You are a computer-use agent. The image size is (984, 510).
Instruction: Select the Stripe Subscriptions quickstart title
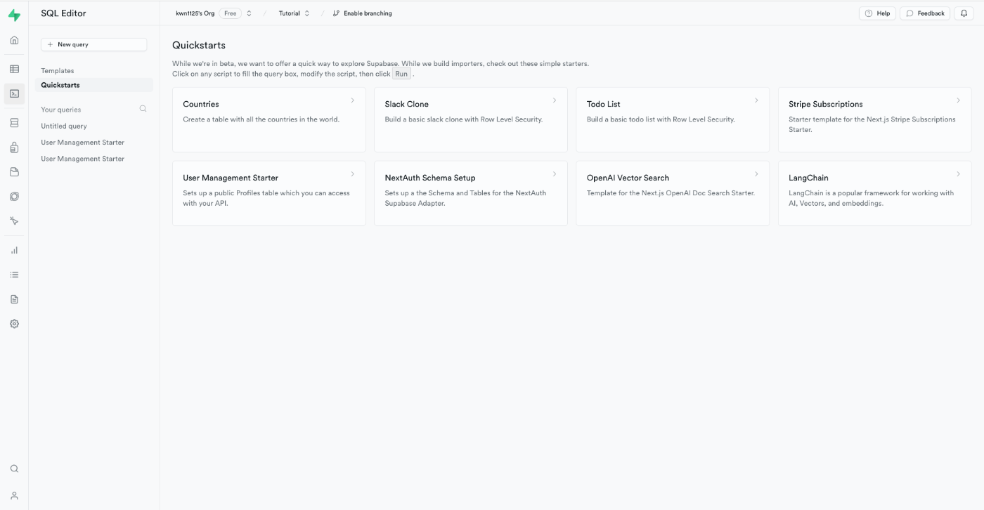(x=825, y=104)
